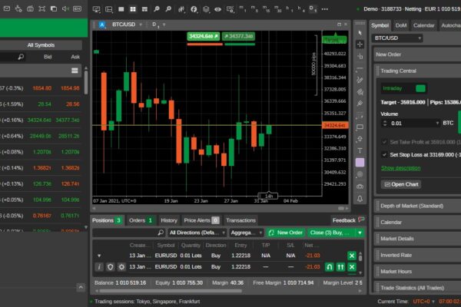This screenshot has width=461, height=307.
Task: Open the Transactions tab
Action: pyautogui.click(x=240, y=220)
